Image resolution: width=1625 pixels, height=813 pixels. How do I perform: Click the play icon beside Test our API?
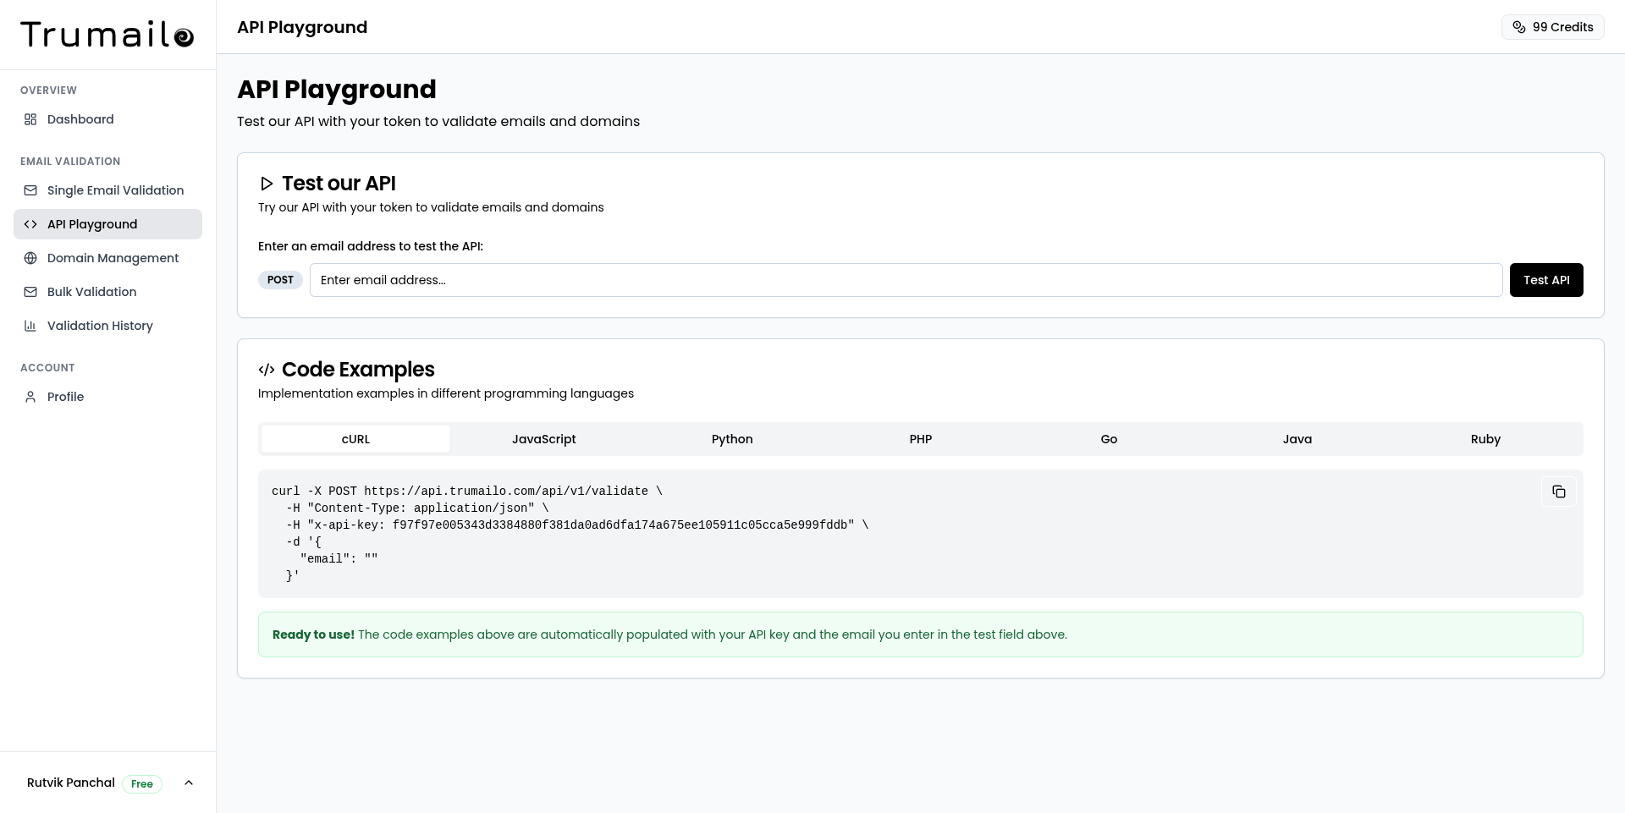pyautogui.click(x=267, y=184)
